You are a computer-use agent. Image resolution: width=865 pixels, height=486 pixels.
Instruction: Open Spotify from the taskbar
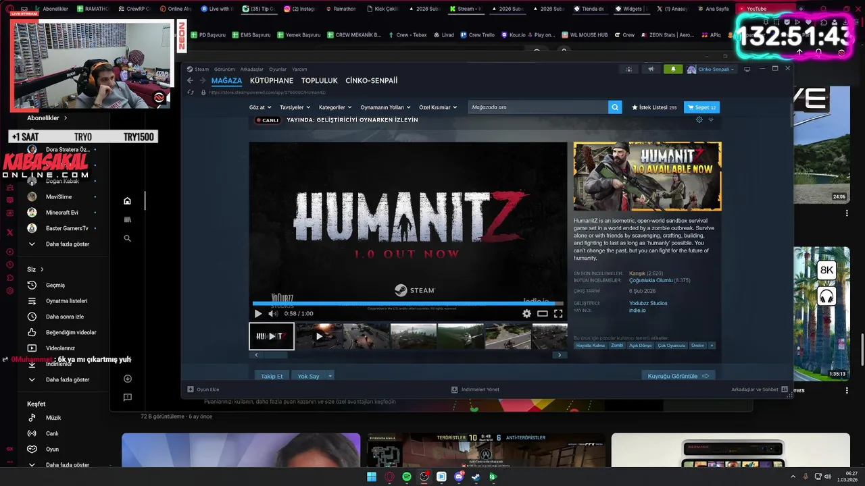click(406, 477)
